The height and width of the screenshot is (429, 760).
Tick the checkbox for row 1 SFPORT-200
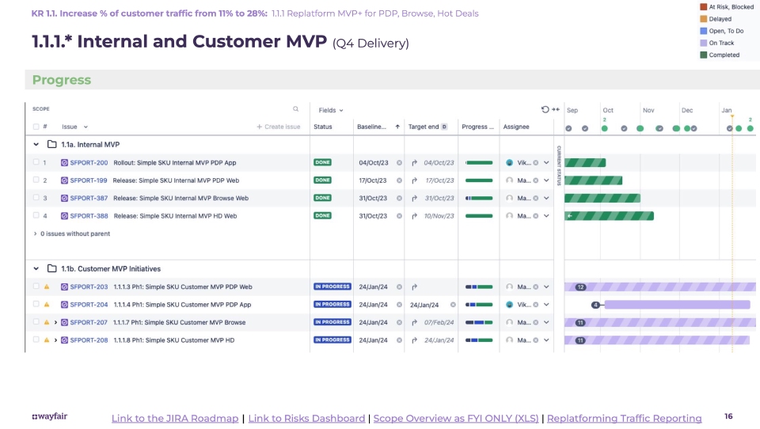36,162
